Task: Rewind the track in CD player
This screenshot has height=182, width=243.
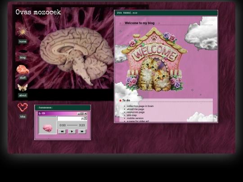Action: (62, 132)
